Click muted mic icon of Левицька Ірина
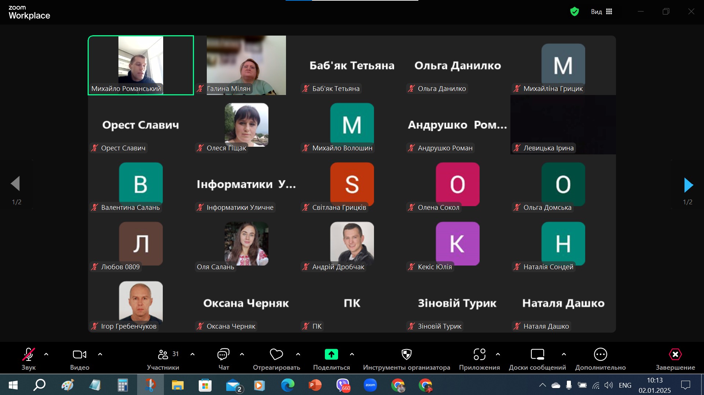Image resolution: width=704 pixels, height=395 pixels. 517,148
